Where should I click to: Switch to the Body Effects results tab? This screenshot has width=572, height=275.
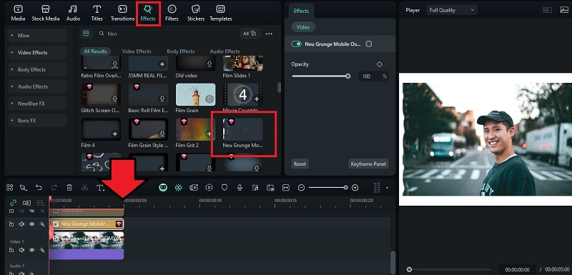coord(181,51)
